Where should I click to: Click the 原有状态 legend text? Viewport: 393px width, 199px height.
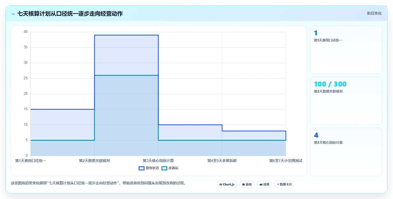tap(152, 168)
